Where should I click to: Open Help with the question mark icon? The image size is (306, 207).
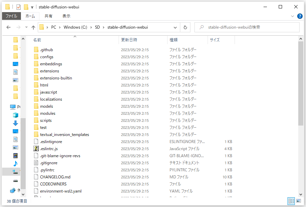click(300, 16)
